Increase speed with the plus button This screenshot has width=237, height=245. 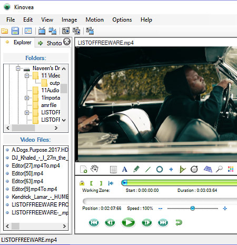(x=225, y=209)
